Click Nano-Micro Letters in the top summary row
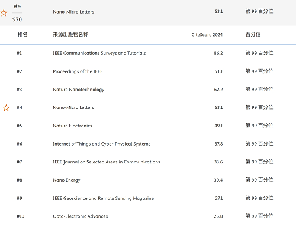296x227 pixels. 73,12
